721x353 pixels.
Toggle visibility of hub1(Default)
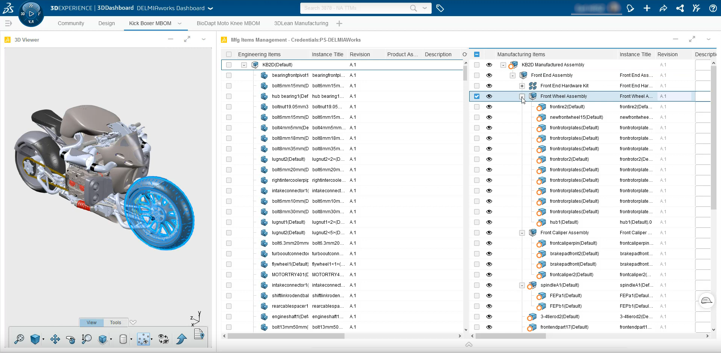[x=489, y=222]
